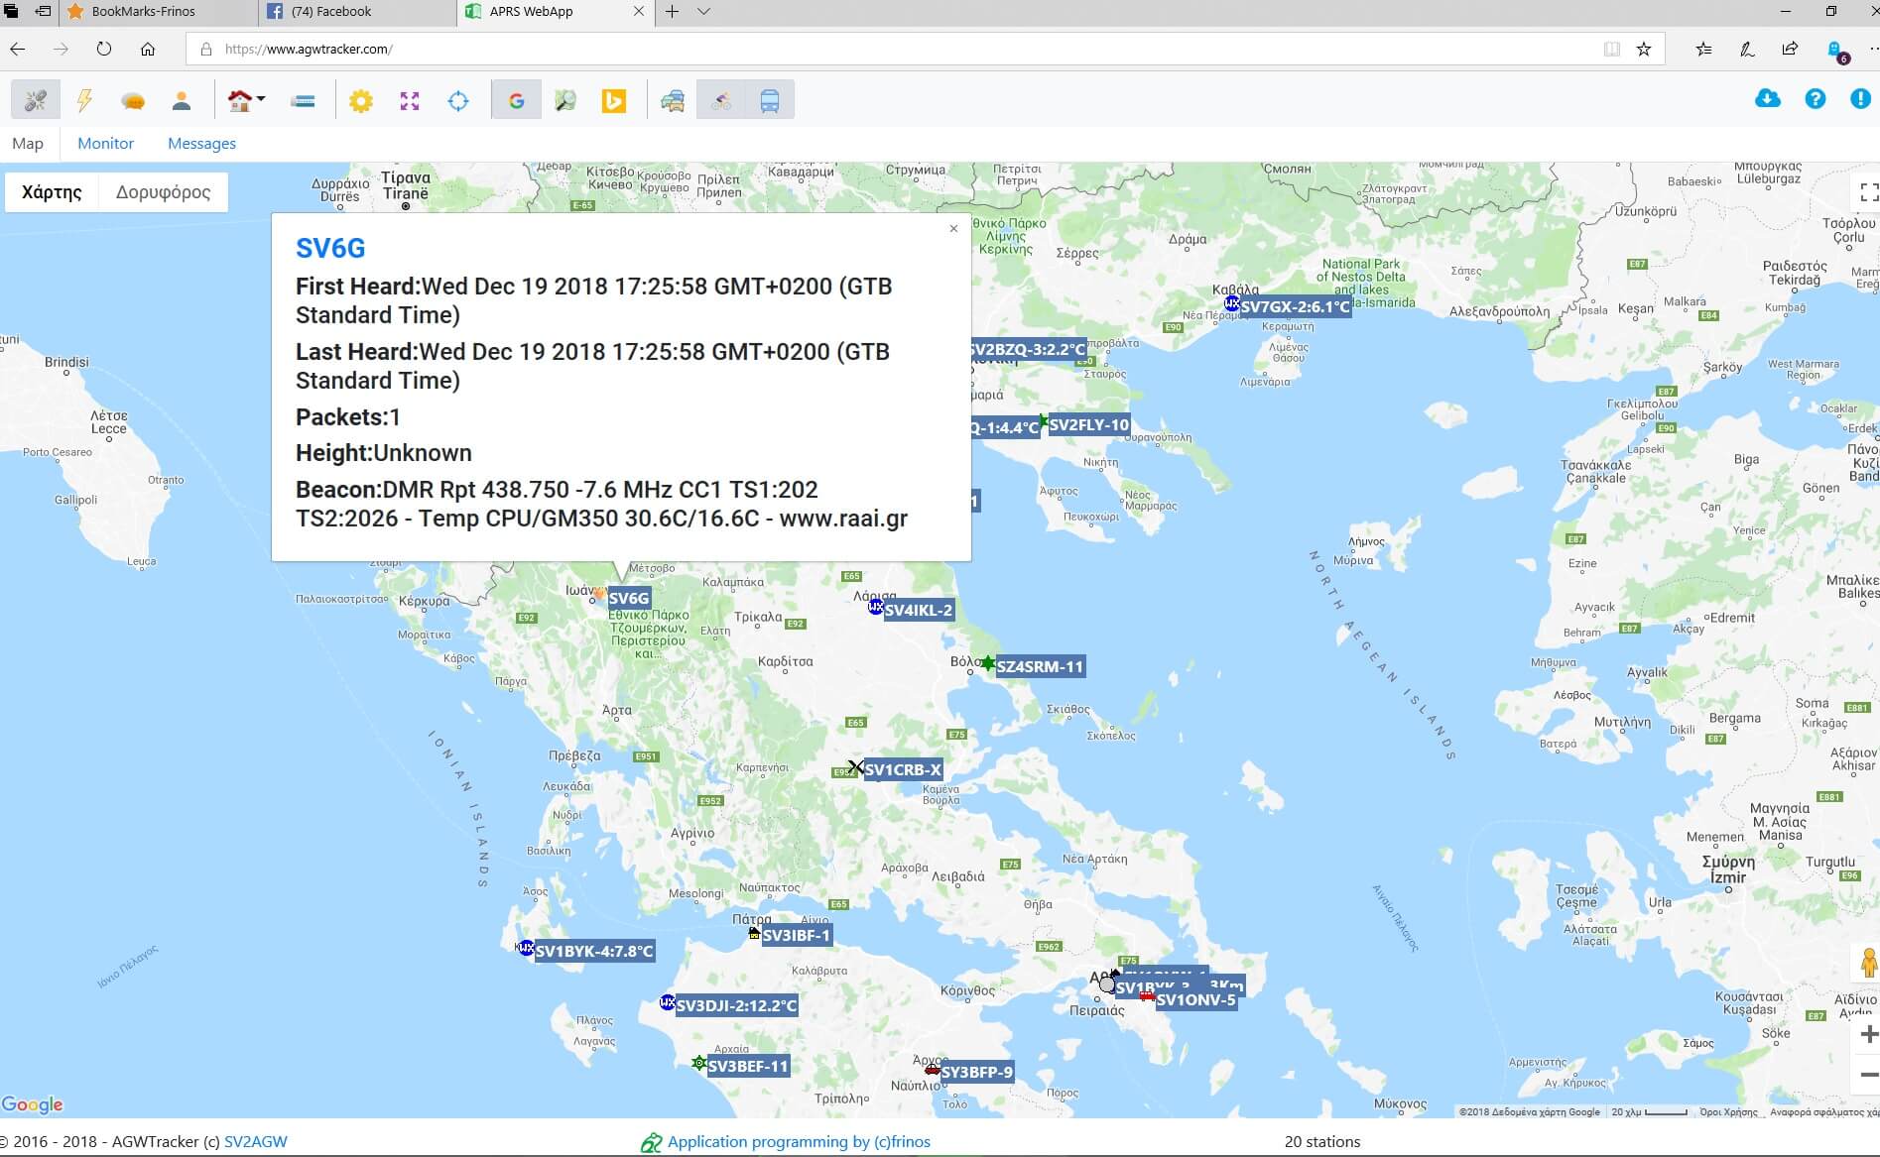Switch to the Monitor tab
The width and height of the screenshot is (1880, 1157).
click(105, 143)
